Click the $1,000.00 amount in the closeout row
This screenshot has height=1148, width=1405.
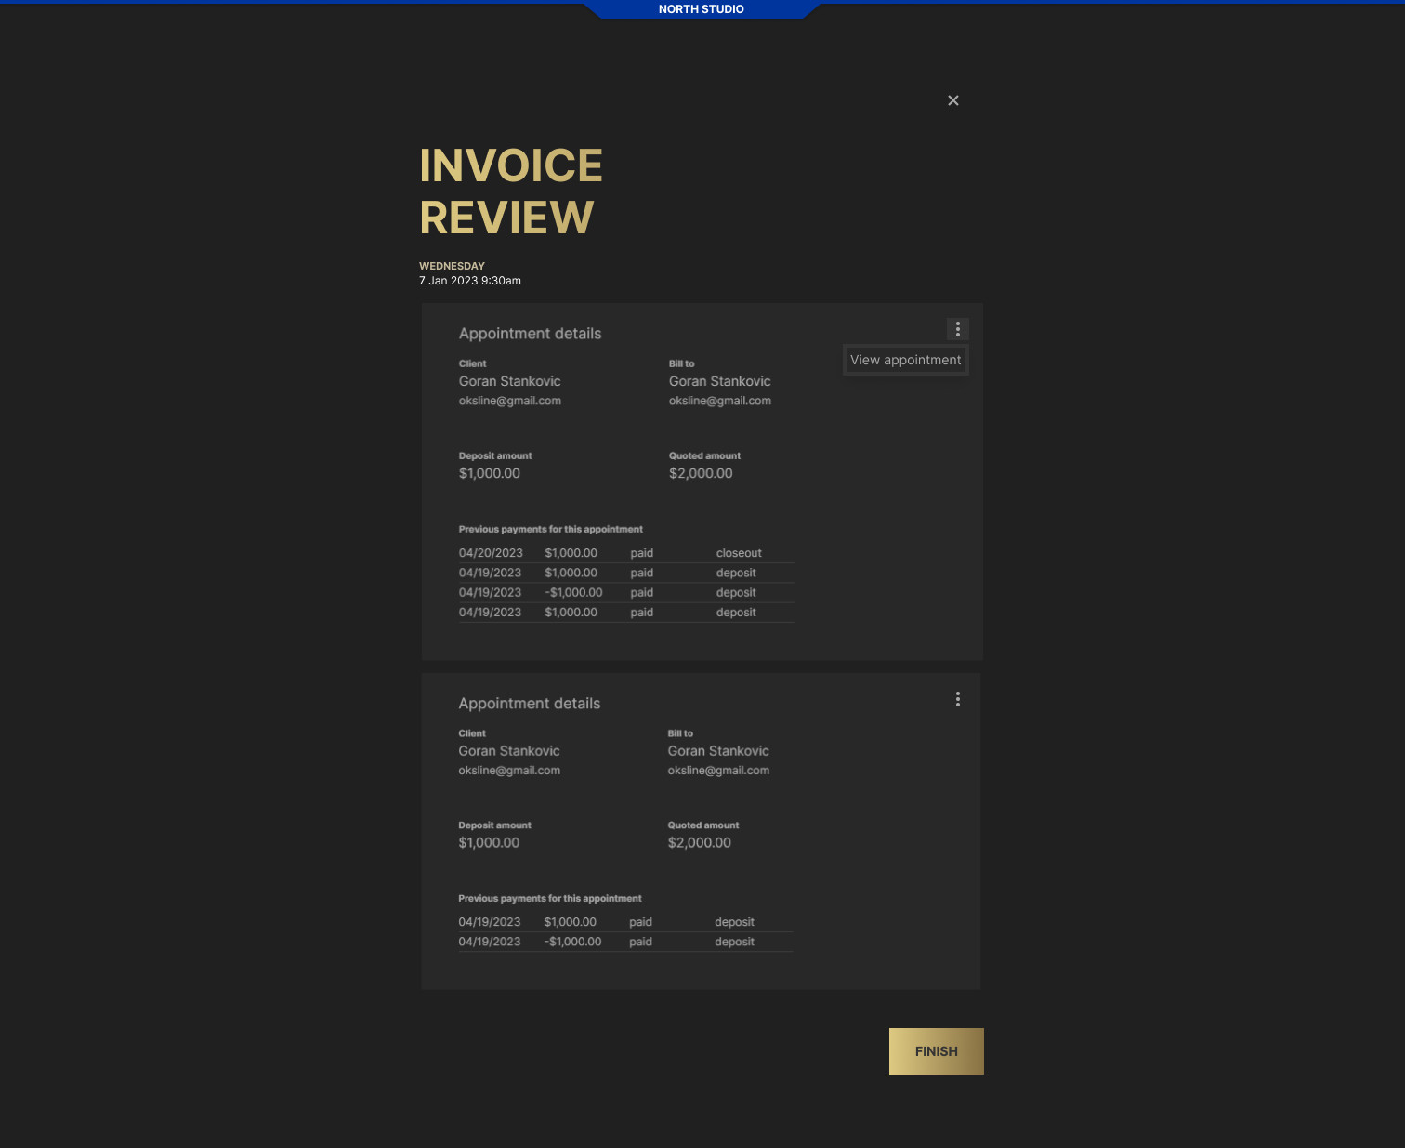coord(571,553)
